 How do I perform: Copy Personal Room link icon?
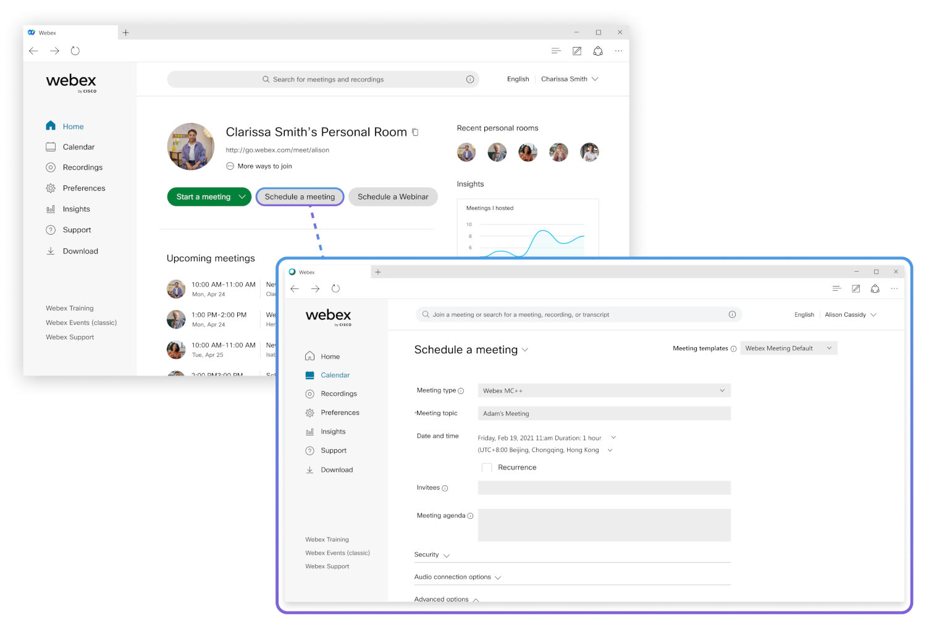[415, 132]
